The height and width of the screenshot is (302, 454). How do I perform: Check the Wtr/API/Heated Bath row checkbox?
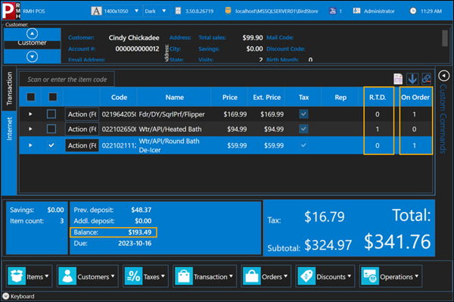(51, 129)
